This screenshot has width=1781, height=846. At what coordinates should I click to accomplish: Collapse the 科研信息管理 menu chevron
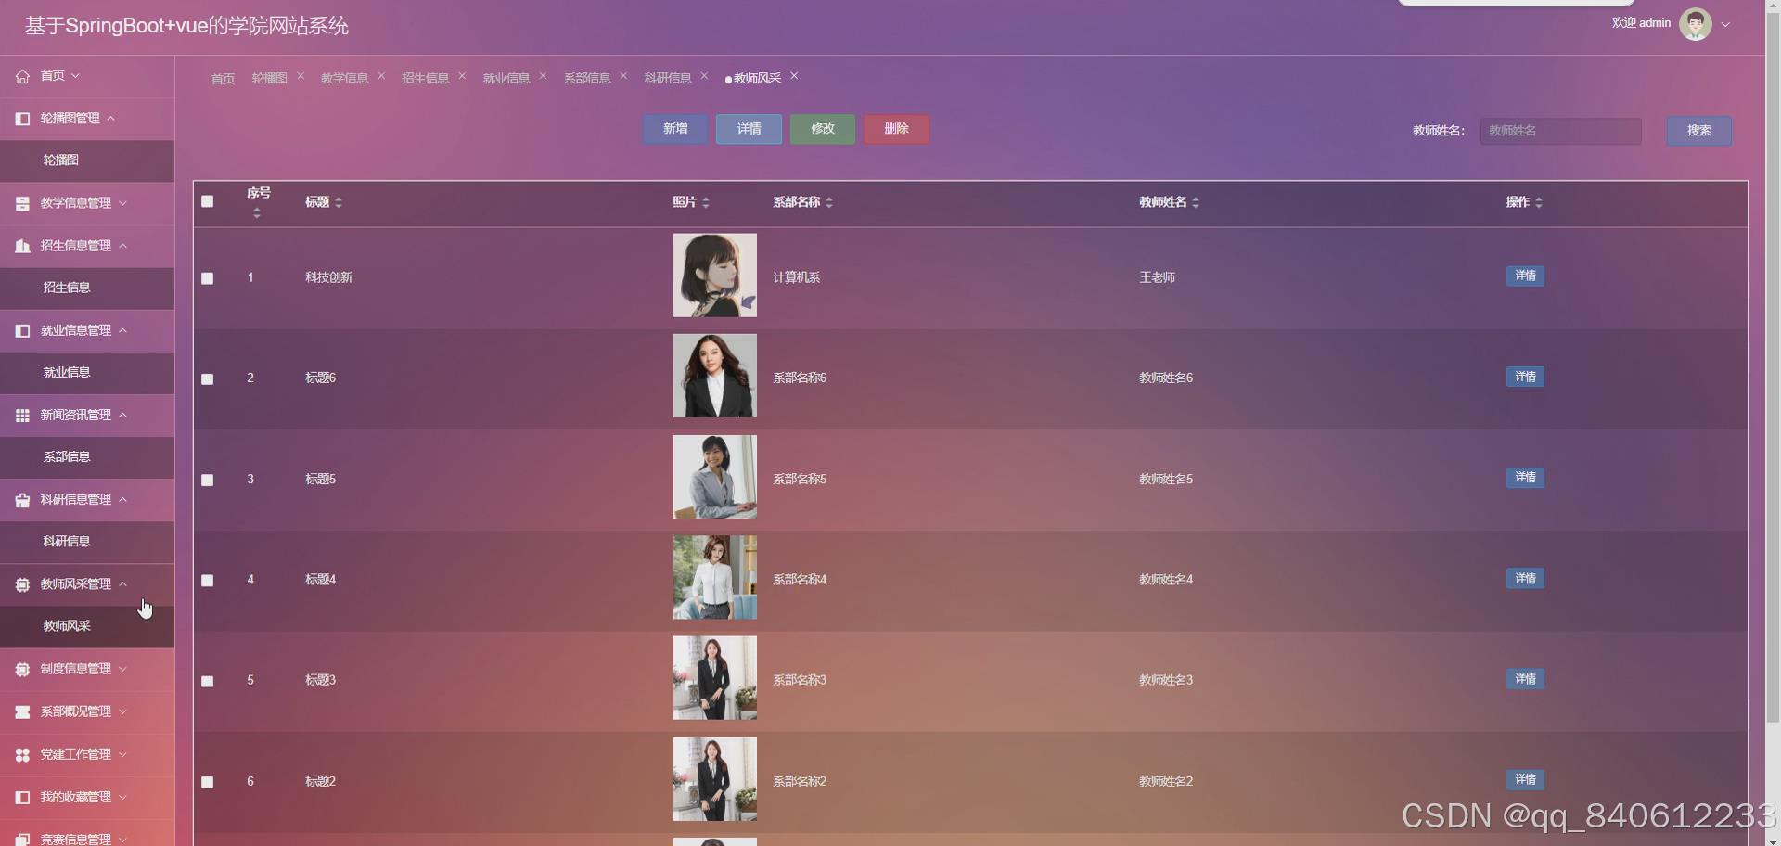(122, 500)
